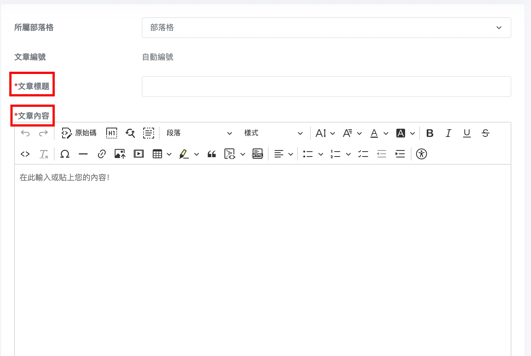The image size is (531, 356).
Task: Click the block quote icon
Action: pyautogui.click(x=212, y=154)
